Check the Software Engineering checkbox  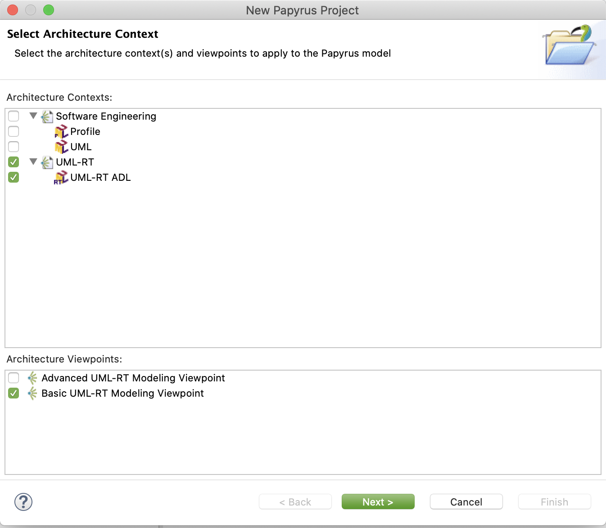(14, 116)
